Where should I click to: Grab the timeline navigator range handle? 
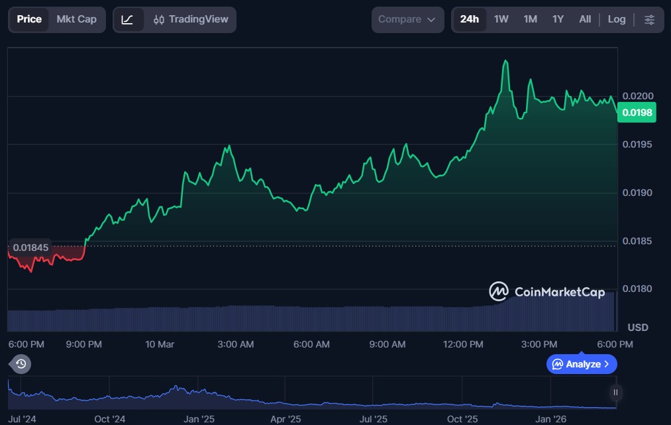(615, 393)
